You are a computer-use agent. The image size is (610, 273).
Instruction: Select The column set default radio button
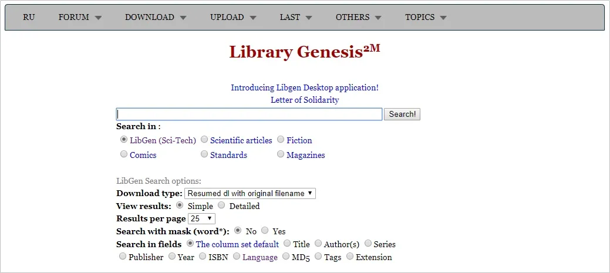coord(190,243)
